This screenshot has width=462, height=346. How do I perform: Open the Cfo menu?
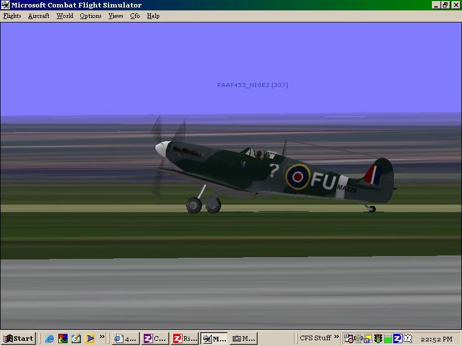click(x=135, y=16)
